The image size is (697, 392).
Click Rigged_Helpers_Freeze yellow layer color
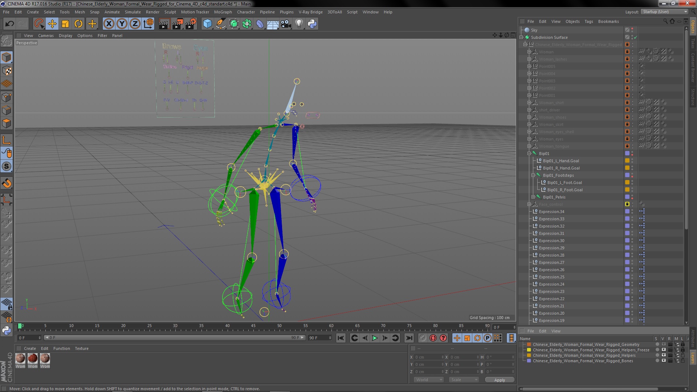pyautogui.click(x=529, y=350)
